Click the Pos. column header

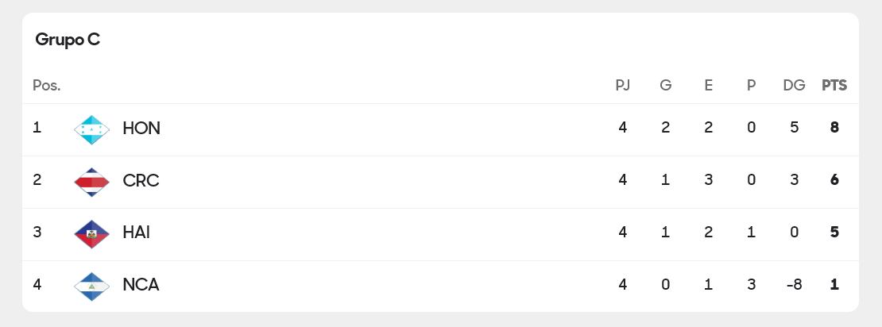46,85
